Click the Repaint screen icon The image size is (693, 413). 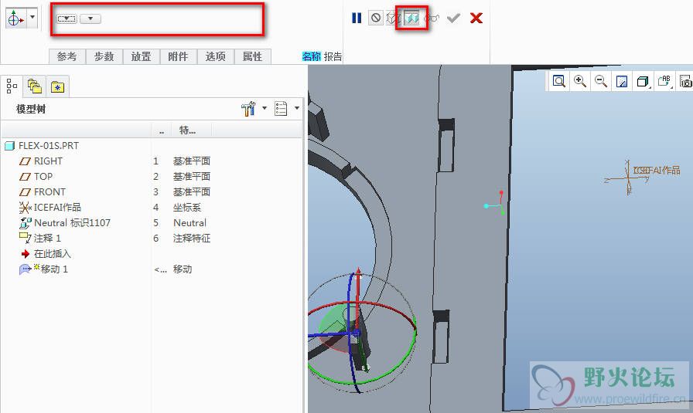point(621,81)
